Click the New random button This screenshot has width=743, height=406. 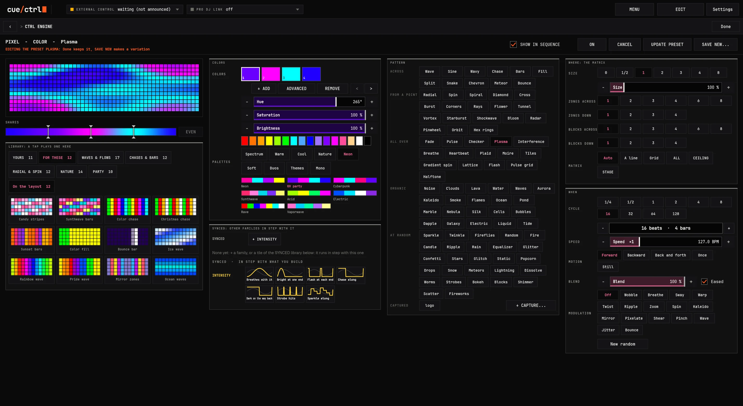point(623,344)
